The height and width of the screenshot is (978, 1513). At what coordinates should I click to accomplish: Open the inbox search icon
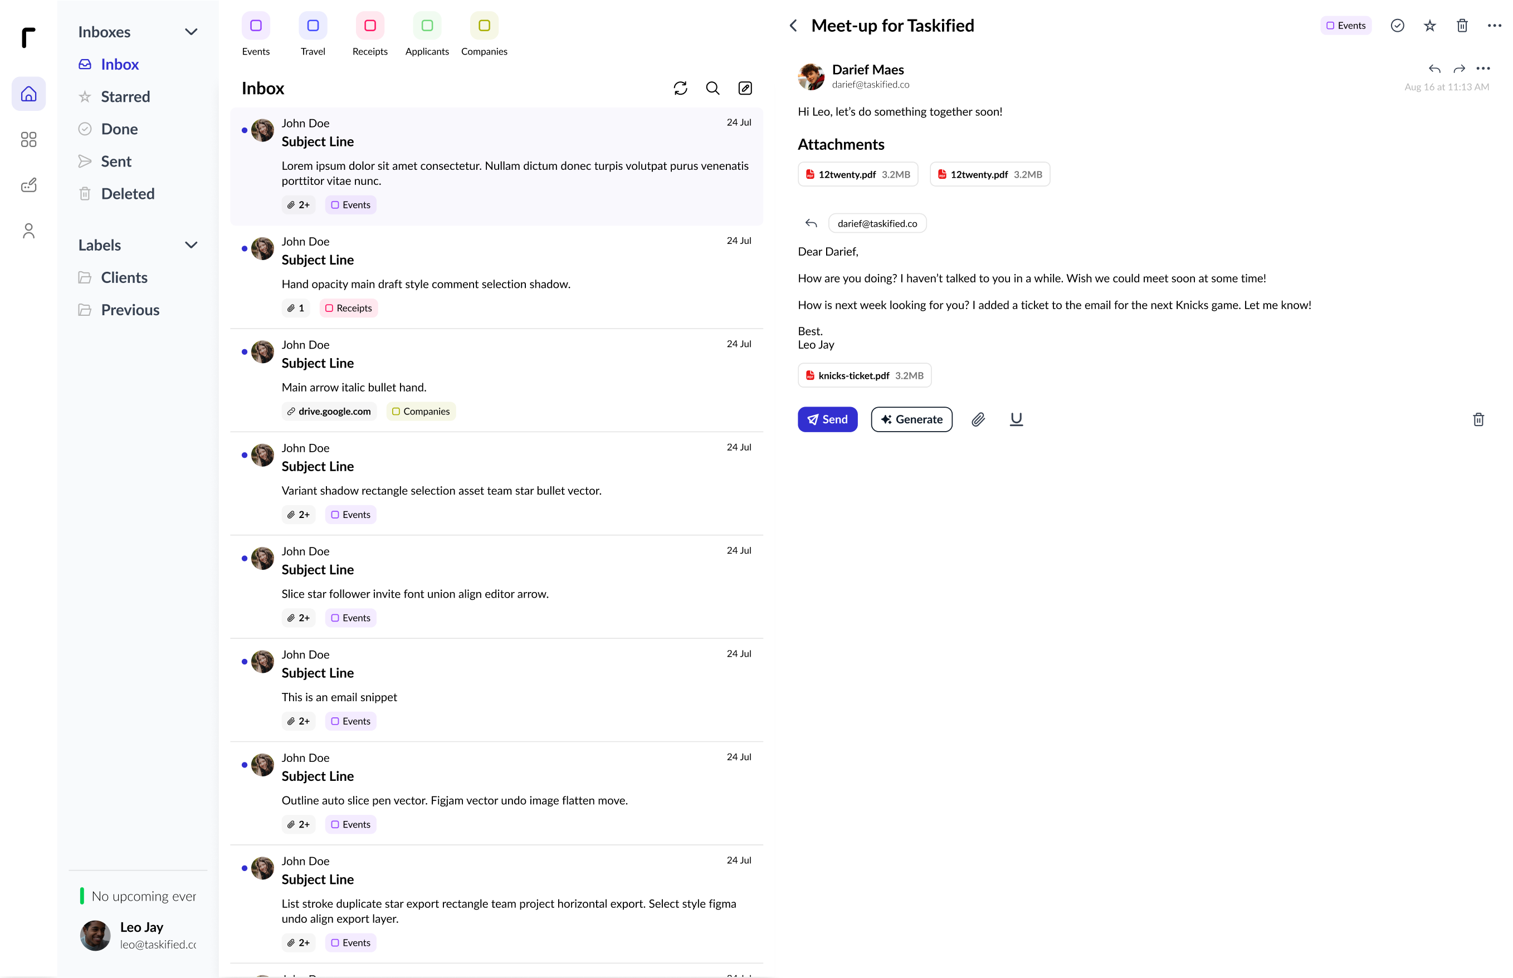click(712, 88)
